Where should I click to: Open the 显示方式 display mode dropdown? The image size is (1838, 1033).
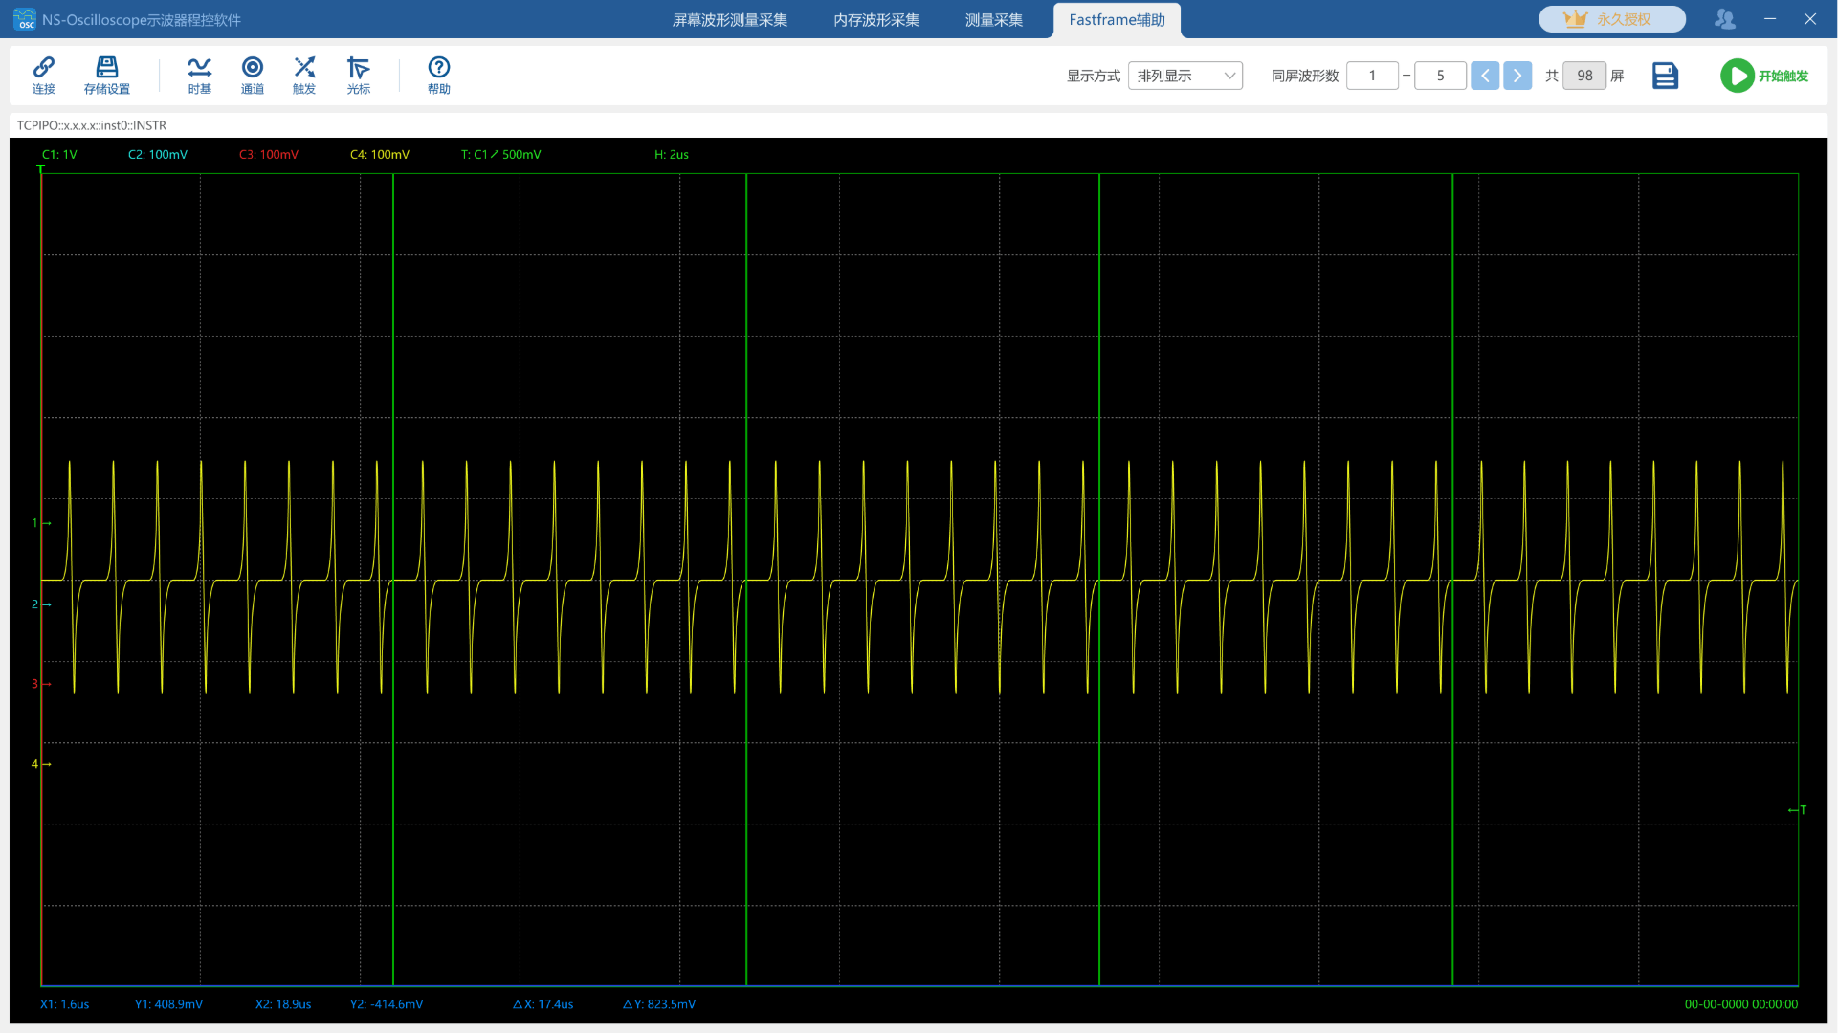pyautogui.click(x=1185, y=75)
